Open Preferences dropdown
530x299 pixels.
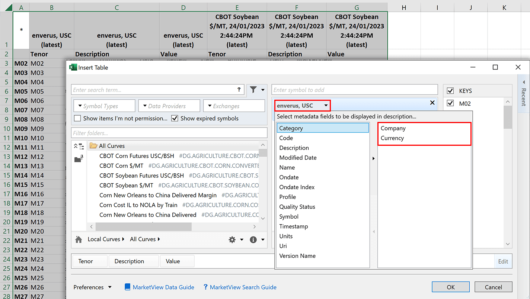coord(92,287)
